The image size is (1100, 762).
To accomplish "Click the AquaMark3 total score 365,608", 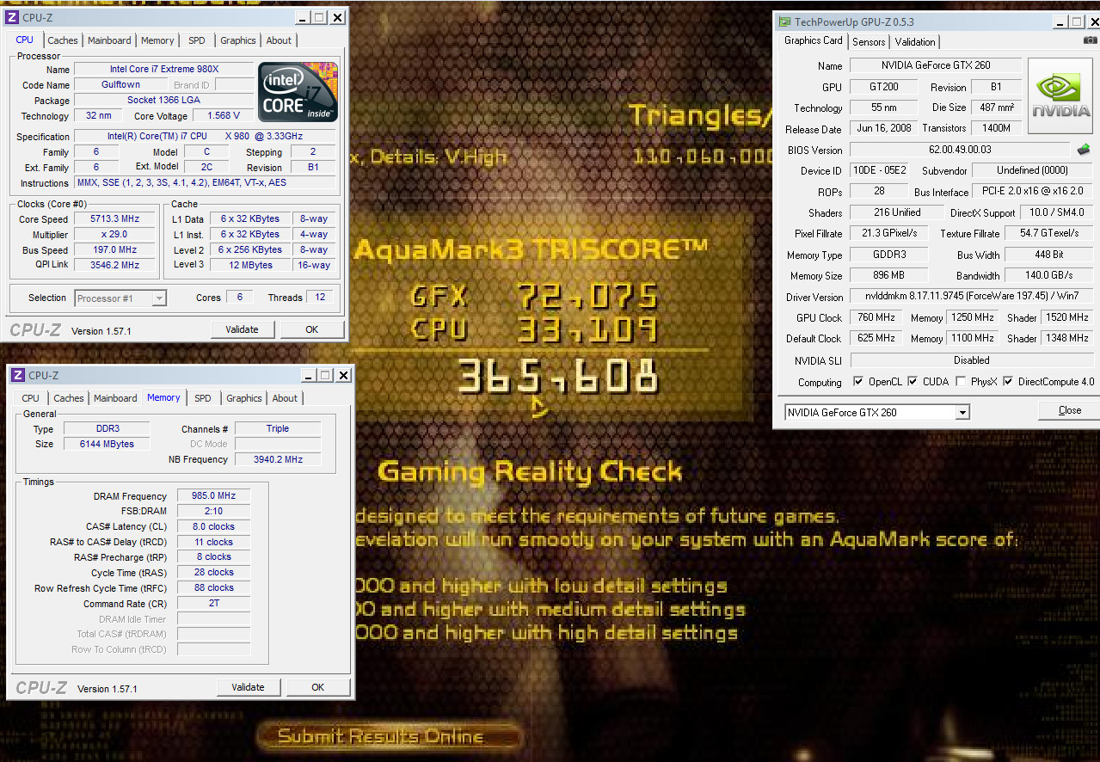I will [x=558, y=376].
